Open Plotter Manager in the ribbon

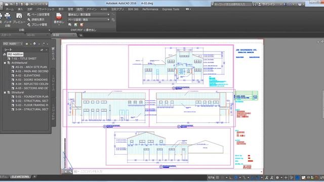click(37, 25)
